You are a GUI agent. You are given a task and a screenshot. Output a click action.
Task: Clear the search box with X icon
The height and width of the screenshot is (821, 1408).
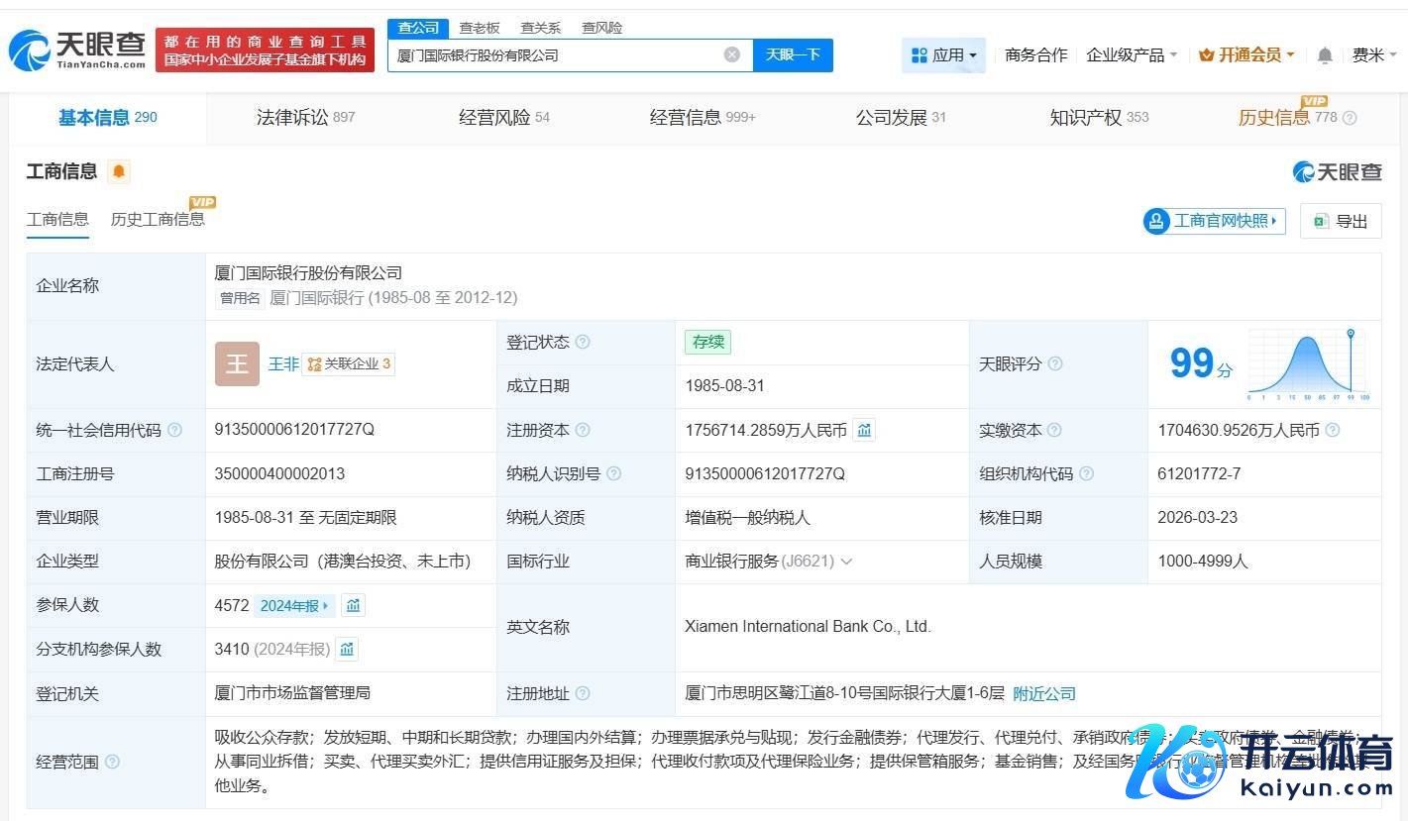(x=731, y=54)
